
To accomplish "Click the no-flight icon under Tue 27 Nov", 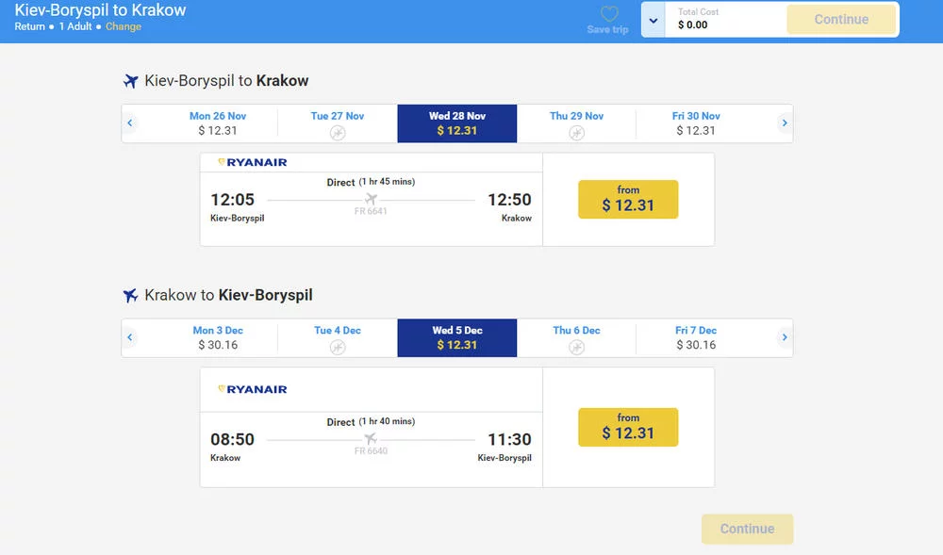I will [x=338, y=133].
